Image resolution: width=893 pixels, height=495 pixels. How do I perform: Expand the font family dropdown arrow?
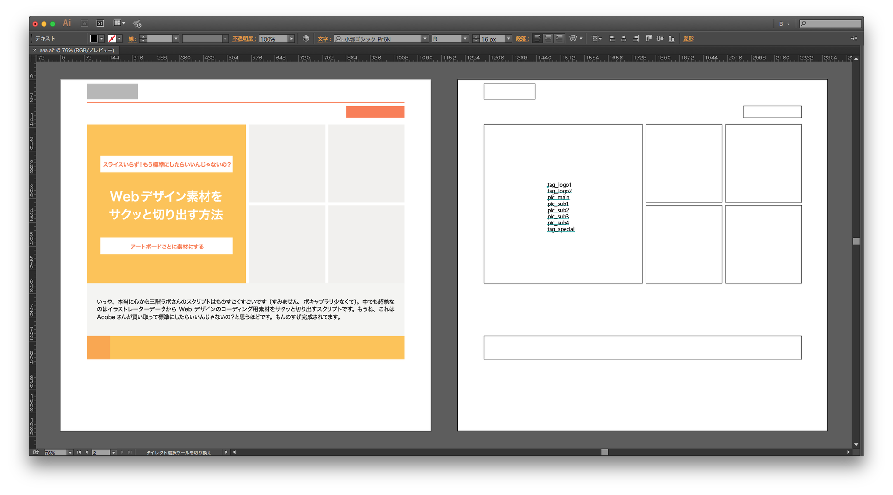click(425, 39)
